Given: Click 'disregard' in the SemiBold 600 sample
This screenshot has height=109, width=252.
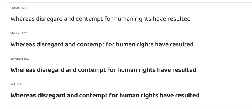Looking at the screenshot, I should (x=51, y=71).
